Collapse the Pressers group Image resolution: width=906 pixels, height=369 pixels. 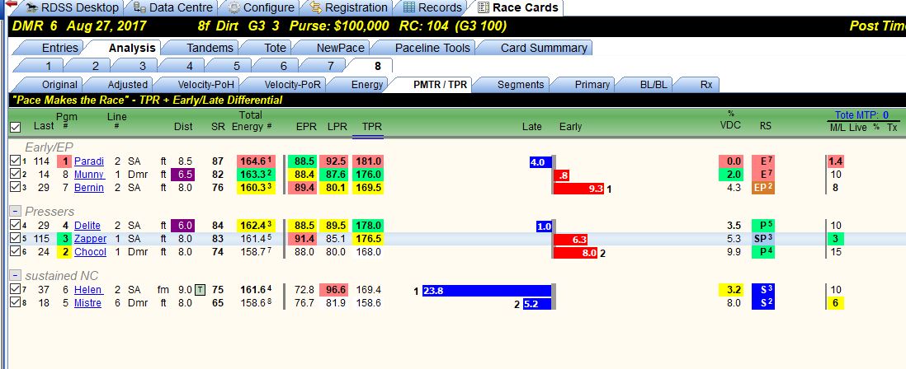(16, 212)
